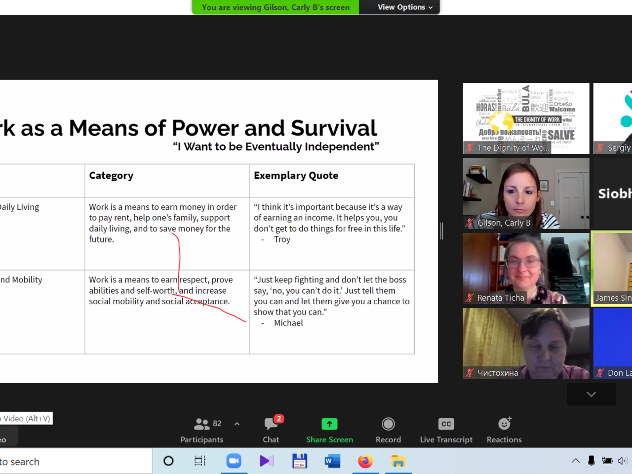This screenshot has width=632, height=474.
Task: Launch Microsoft Word from the taskbar
Action: click(x=332, y=461)
